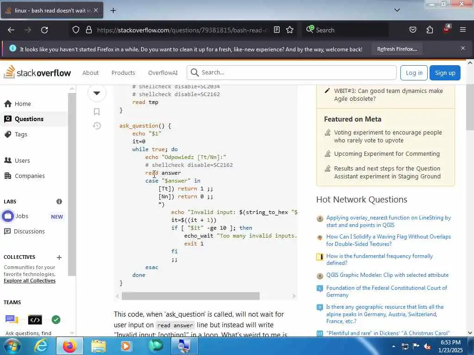Open the OverflowAI menu item

point(162,73)
